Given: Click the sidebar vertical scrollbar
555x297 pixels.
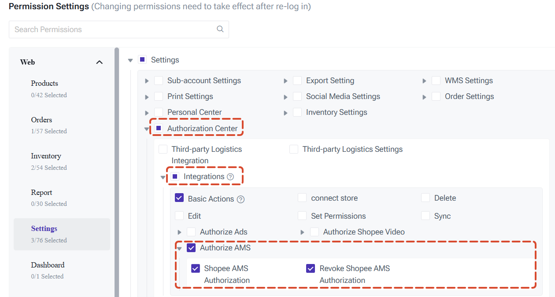Looking at the screenshot, I should point(117,172).
